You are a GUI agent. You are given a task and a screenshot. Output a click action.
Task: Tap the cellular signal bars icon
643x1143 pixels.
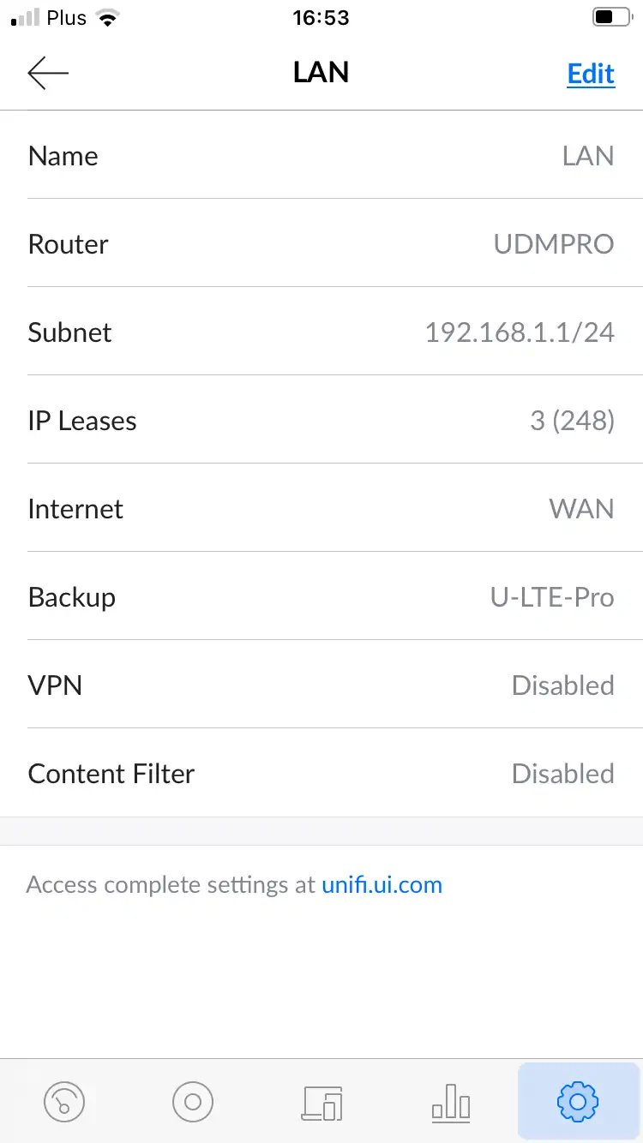[26, 18]
